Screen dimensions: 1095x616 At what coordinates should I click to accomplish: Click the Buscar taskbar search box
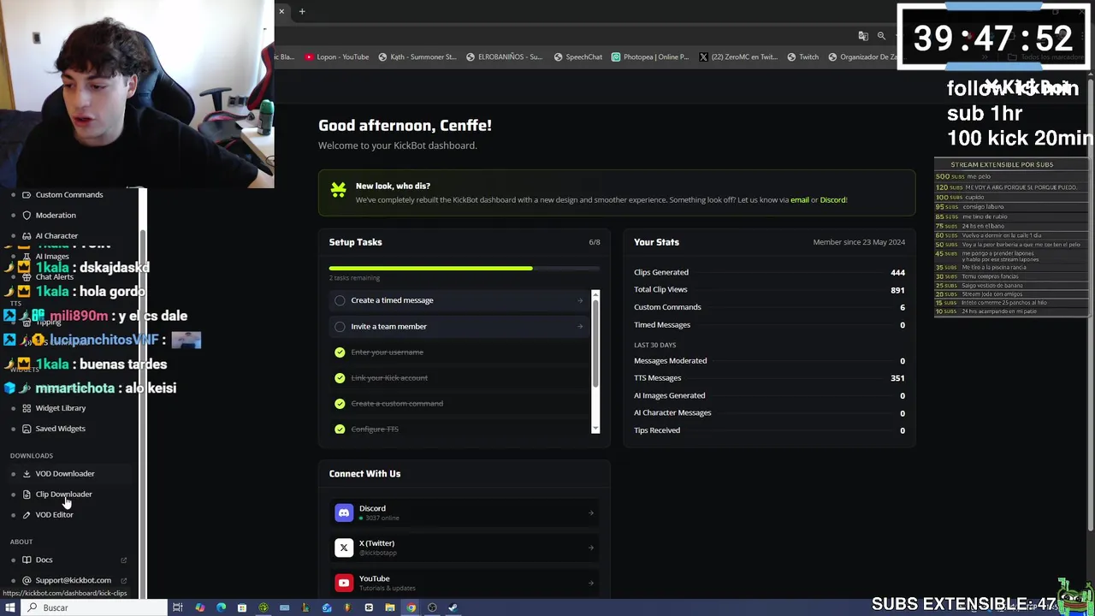point(94,607)
